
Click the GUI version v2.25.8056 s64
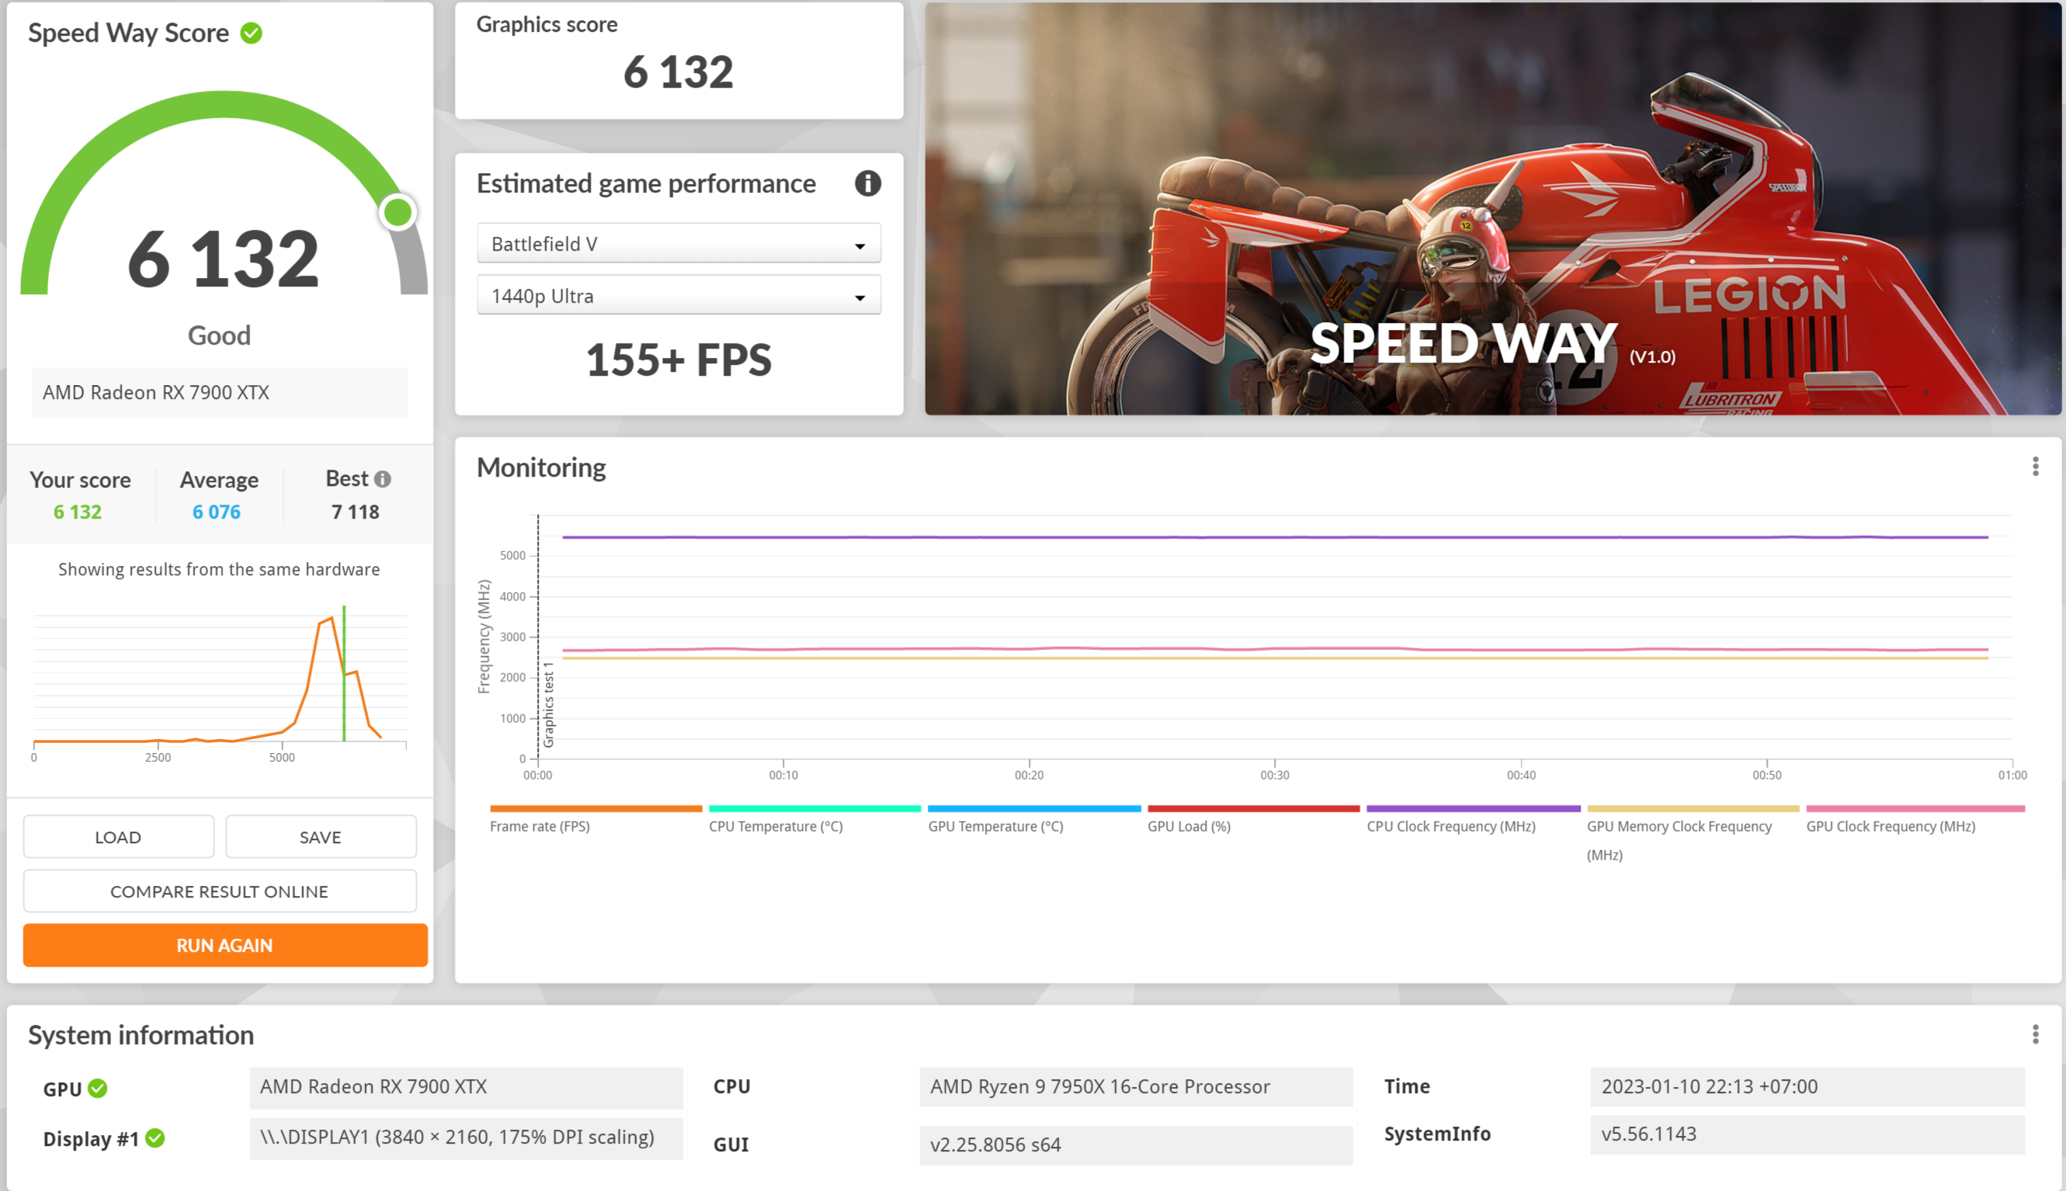click(1136, 1144)
